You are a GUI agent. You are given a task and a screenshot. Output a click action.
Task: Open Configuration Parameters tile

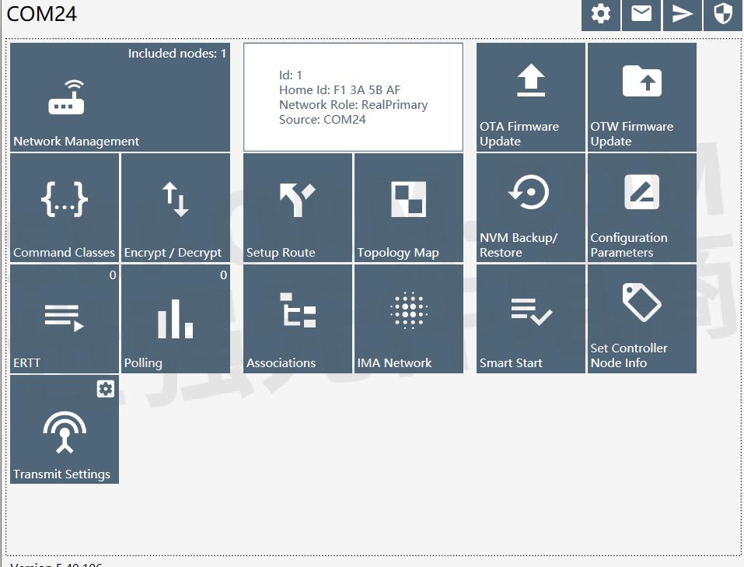tap(641, 208)
